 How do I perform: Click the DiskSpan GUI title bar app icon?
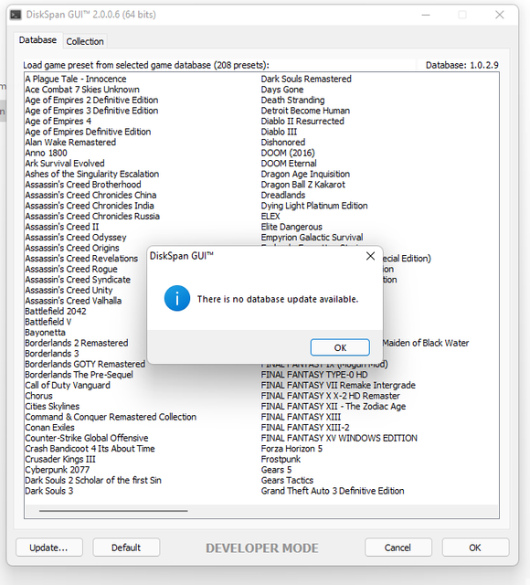coord(16,15)
